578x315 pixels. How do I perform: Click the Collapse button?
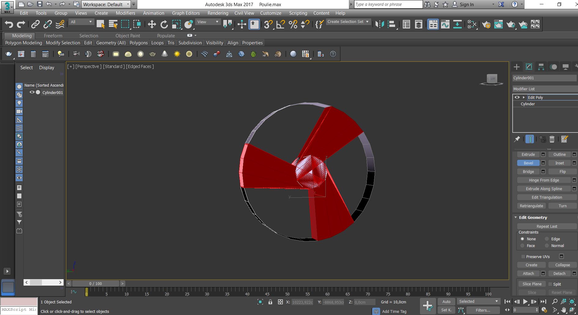click(562, 265)
